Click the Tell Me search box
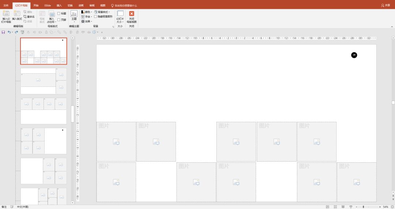The width and height of the screenshot is (395, 209). click(124, 5)
